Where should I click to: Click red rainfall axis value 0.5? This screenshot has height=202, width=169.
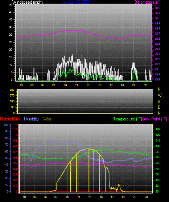click(x=15, y=163)
